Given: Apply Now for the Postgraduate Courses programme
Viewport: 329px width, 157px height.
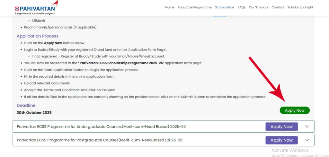Looking at the screenshot, I should point(281,140).
